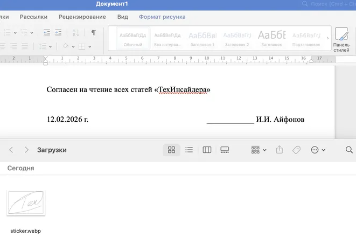Open the Finder group-by dropdown
This screenshot has height=244, width=356.
[x=259, y=150]
